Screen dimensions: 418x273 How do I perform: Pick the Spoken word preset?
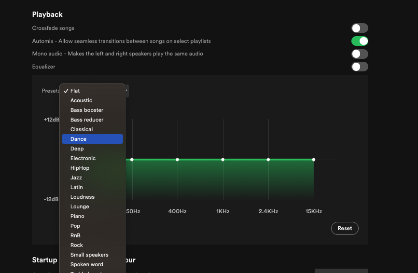tap(92, 264)
